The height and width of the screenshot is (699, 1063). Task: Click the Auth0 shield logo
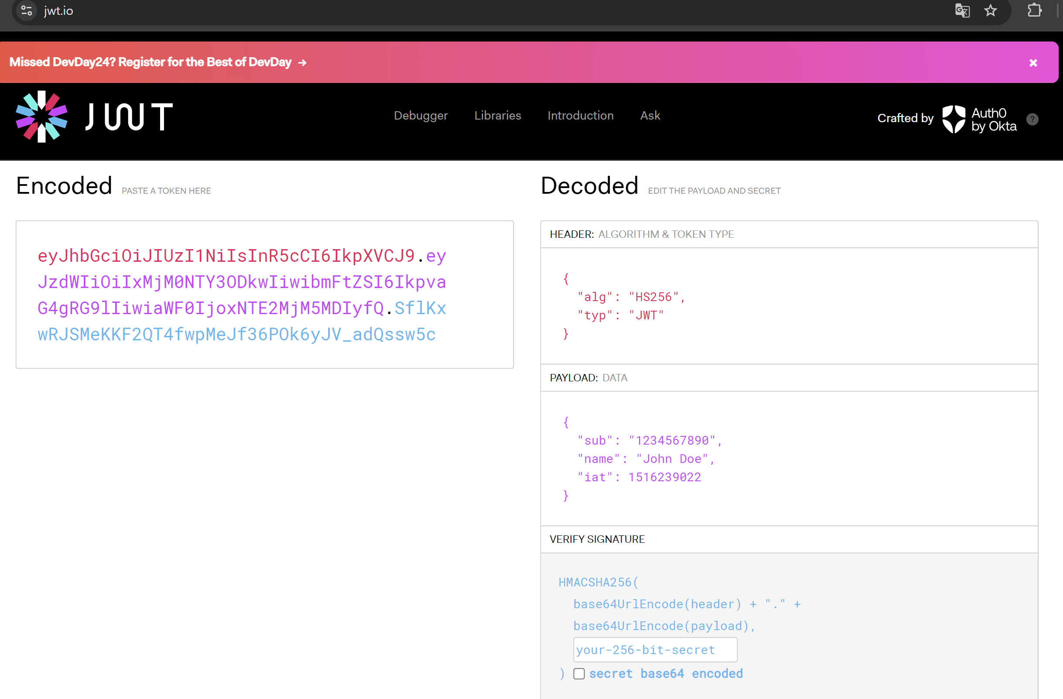point(954,119)
